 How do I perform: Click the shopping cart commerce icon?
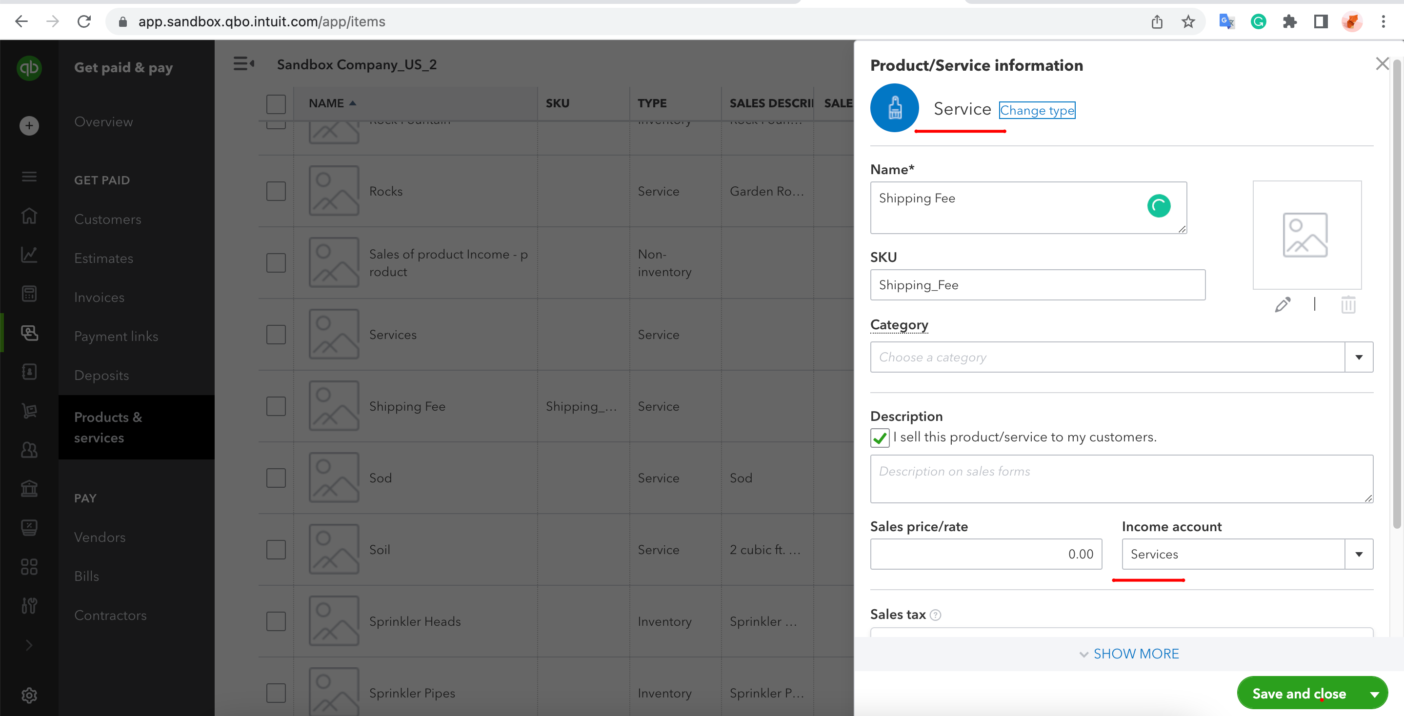tap(29, 410)
